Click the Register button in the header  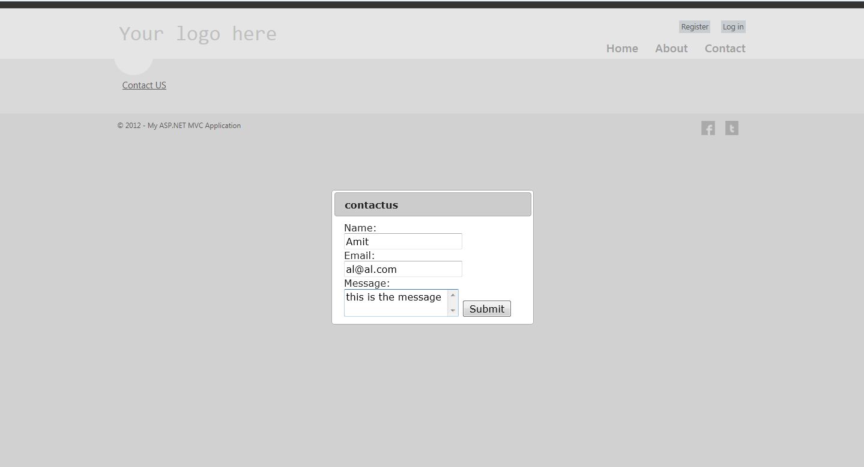click(x=694, y=26)
